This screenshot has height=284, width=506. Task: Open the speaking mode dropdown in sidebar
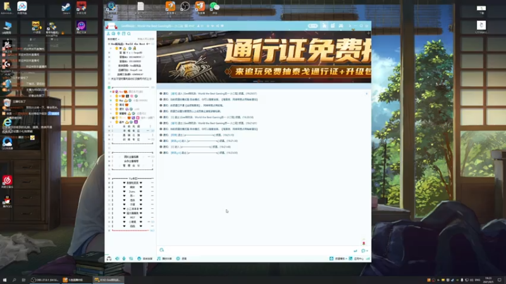tap(113, 39)
